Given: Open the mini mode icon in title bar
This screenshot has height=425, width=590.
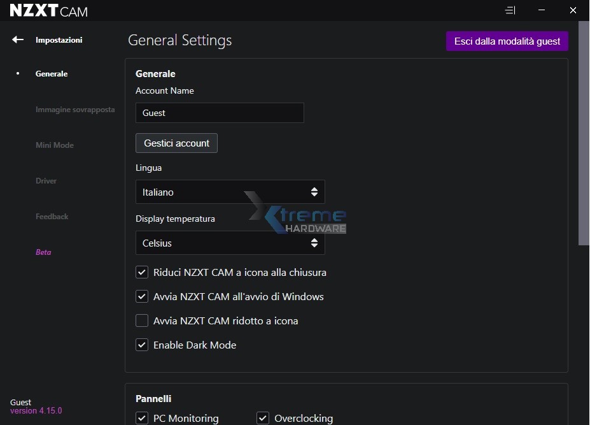Looking at the screenshot, I should (510, 10).
